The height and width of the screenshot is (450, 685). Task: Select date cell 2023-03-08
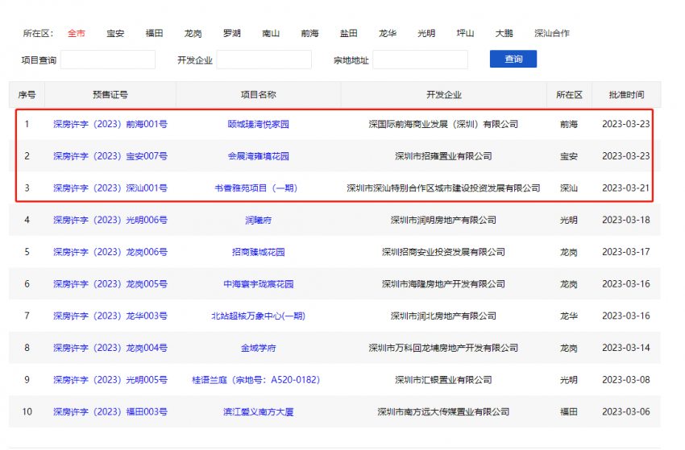625,380
